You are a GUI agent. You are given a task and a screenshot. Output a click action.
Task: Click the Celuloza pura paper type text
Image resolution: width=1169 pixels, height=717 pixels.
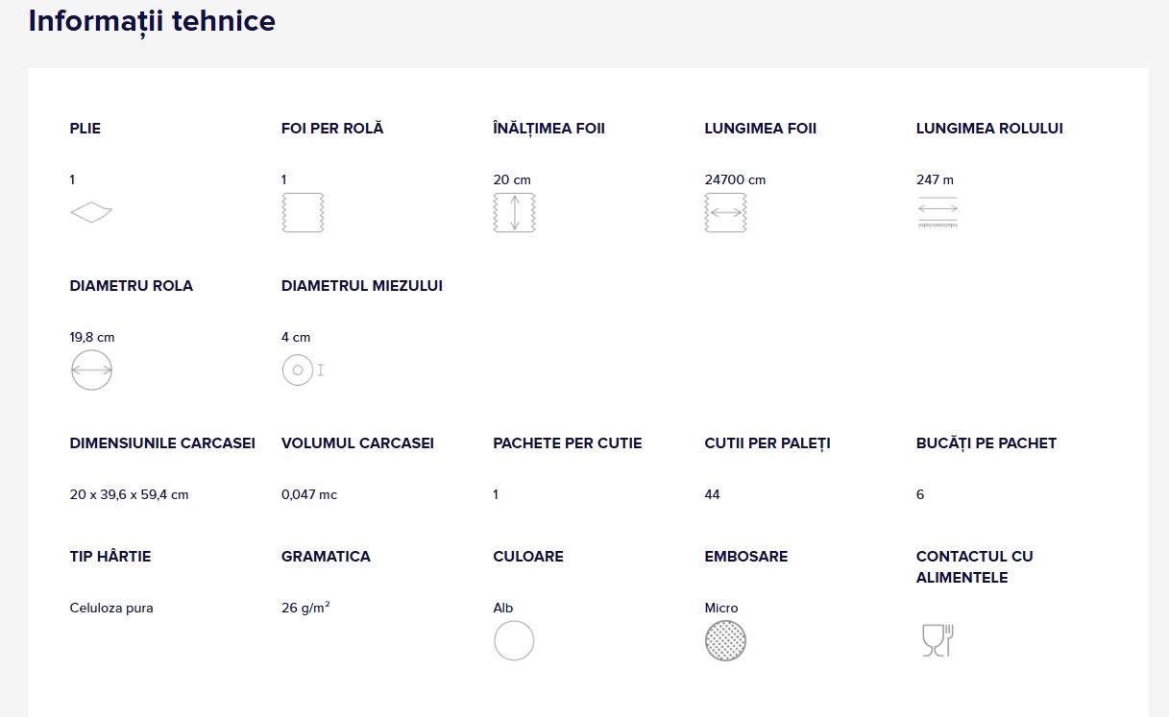coord(111,608)
